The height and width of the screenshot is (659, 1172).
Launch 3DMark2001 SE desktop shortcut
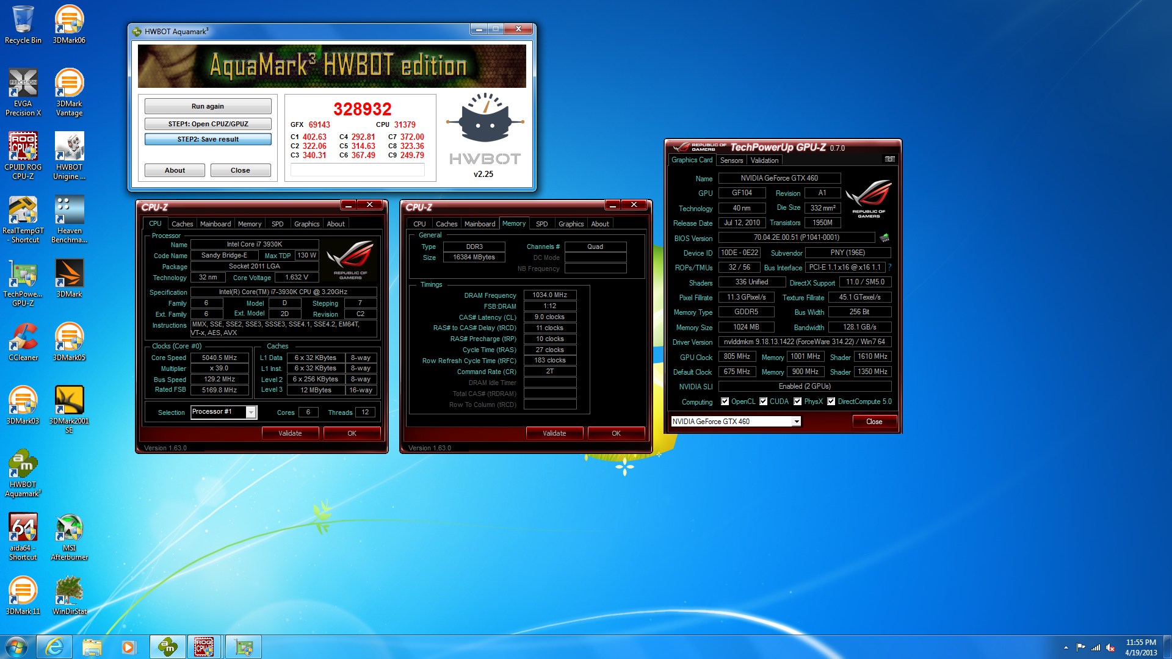coord(69,409)
